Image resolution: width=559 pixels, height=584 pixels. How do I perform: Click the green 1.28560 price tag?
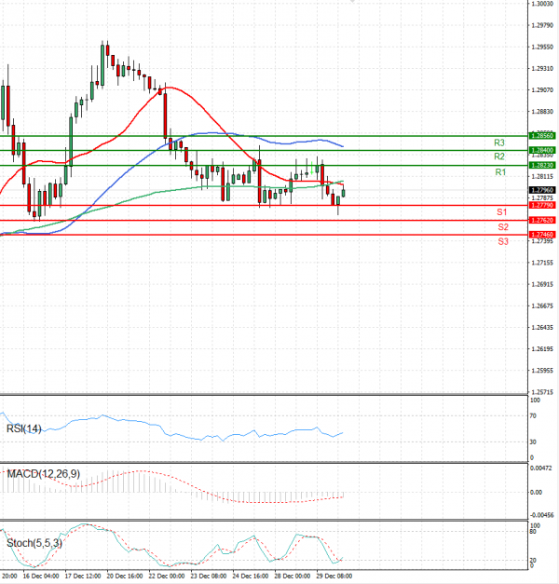541,135
